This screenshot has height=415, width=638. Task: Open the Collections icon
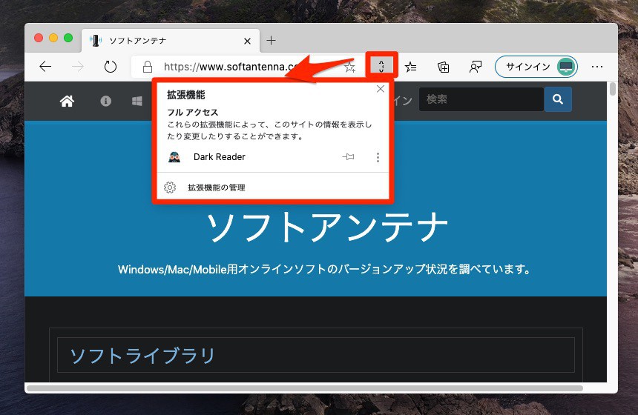click(443, 67)
